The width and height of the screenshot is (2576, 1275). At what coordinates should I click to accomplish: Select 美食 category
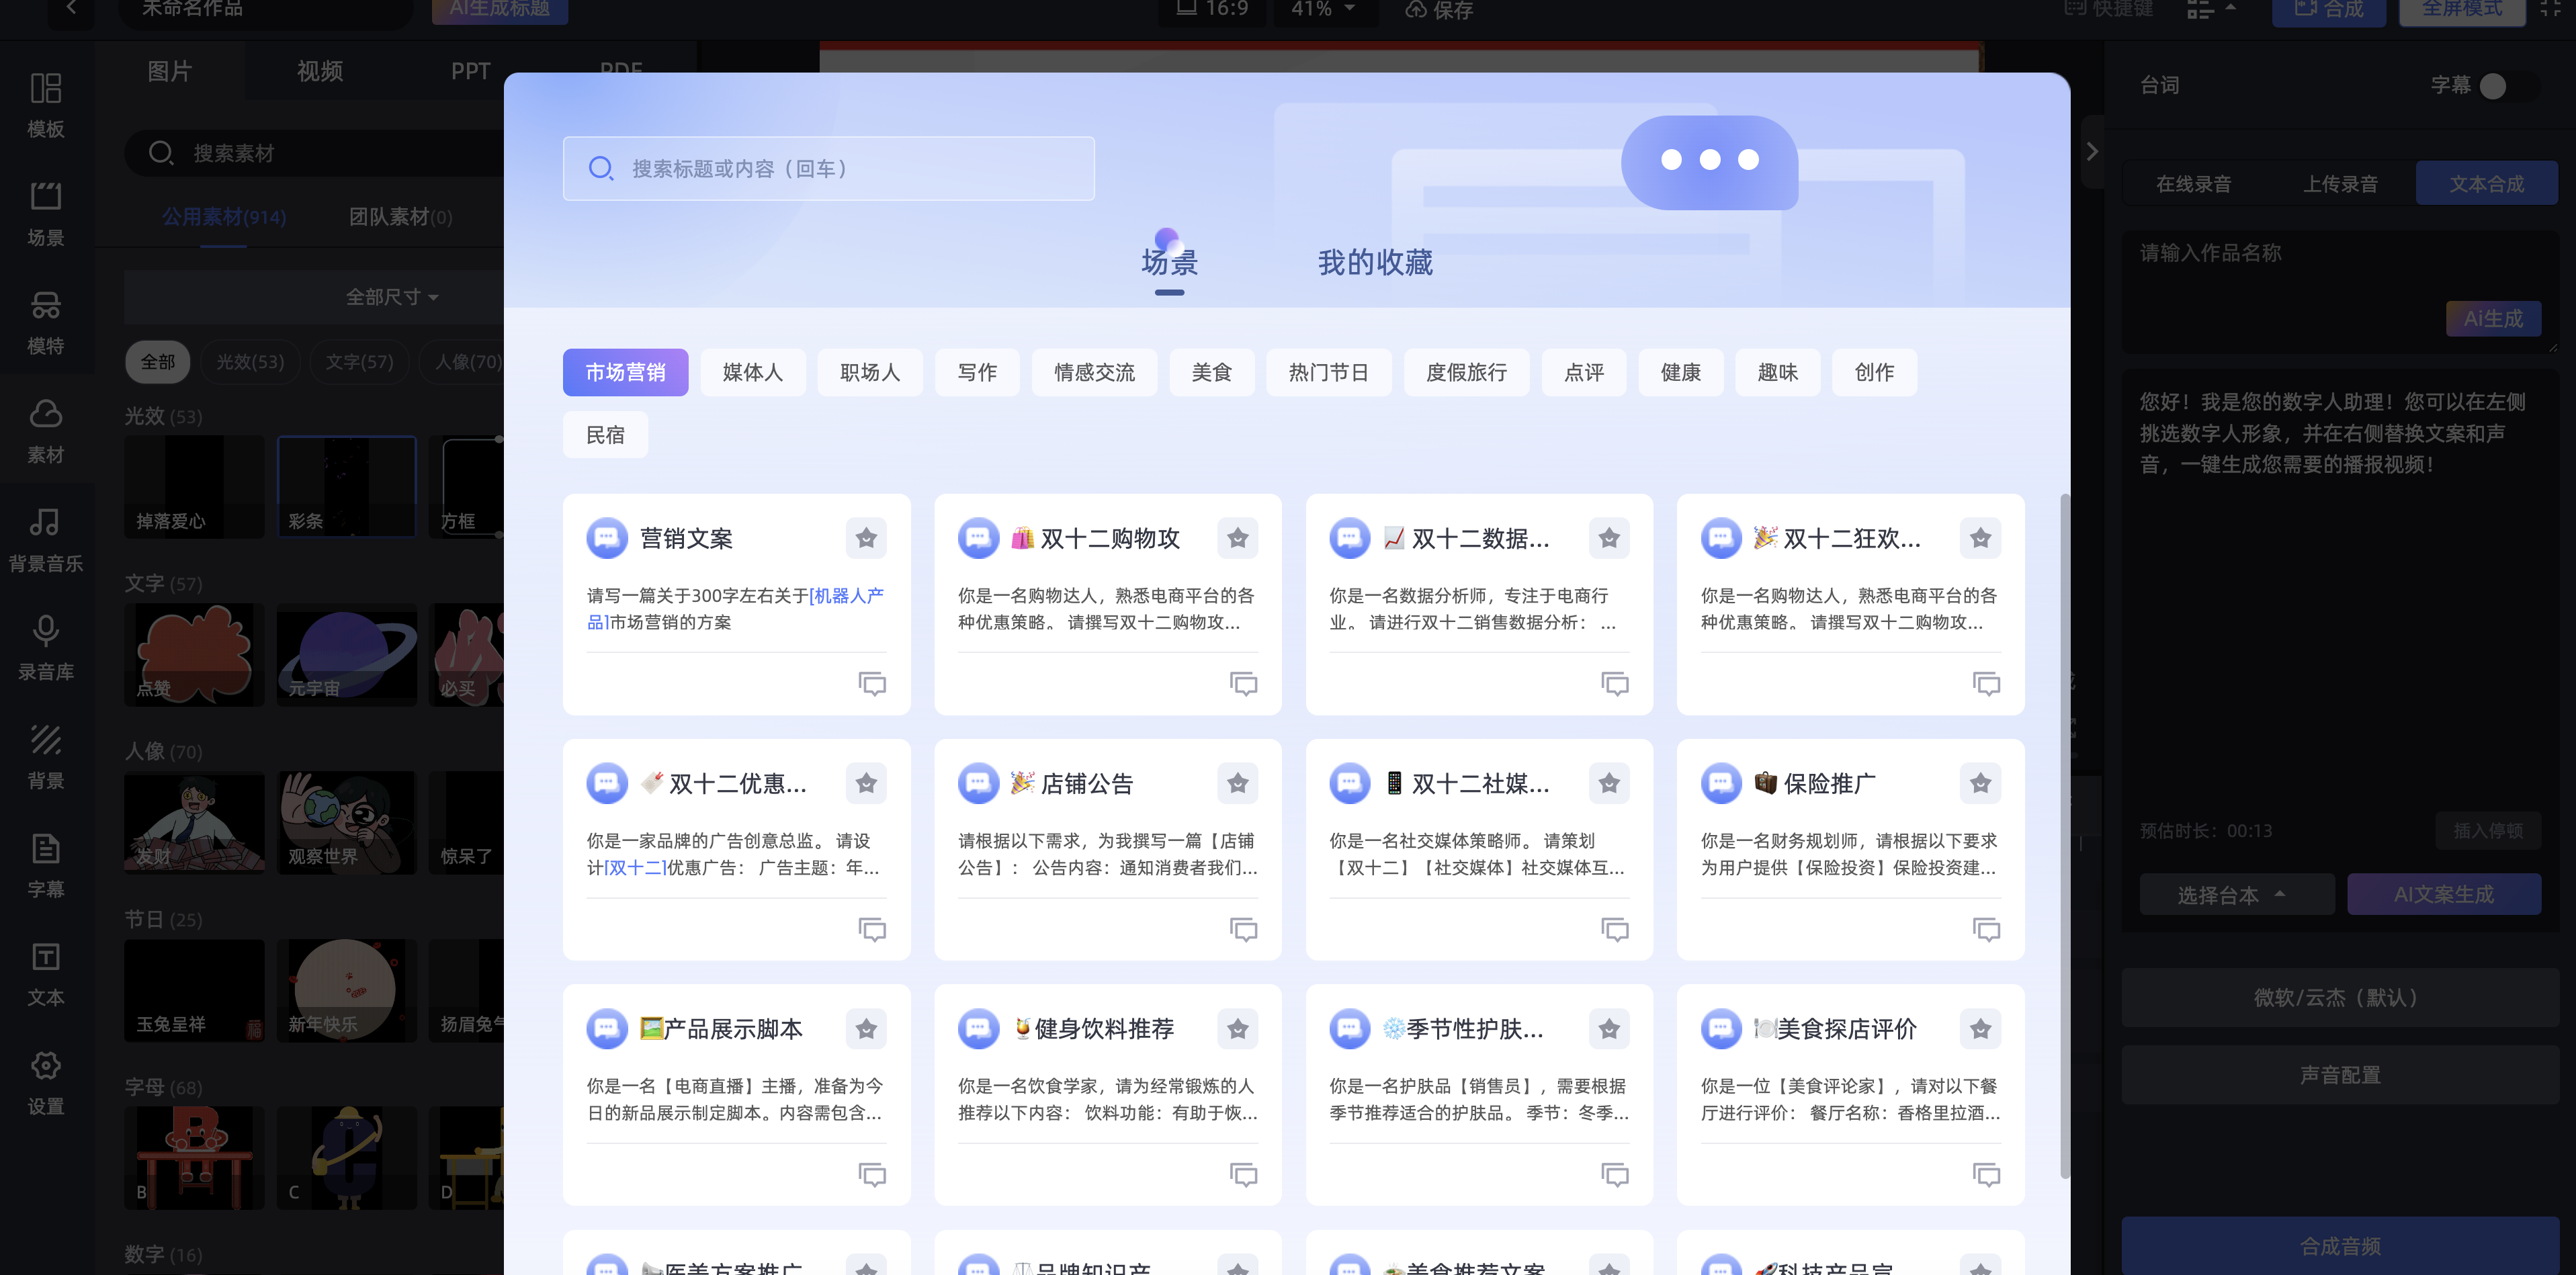(1211, 372)
